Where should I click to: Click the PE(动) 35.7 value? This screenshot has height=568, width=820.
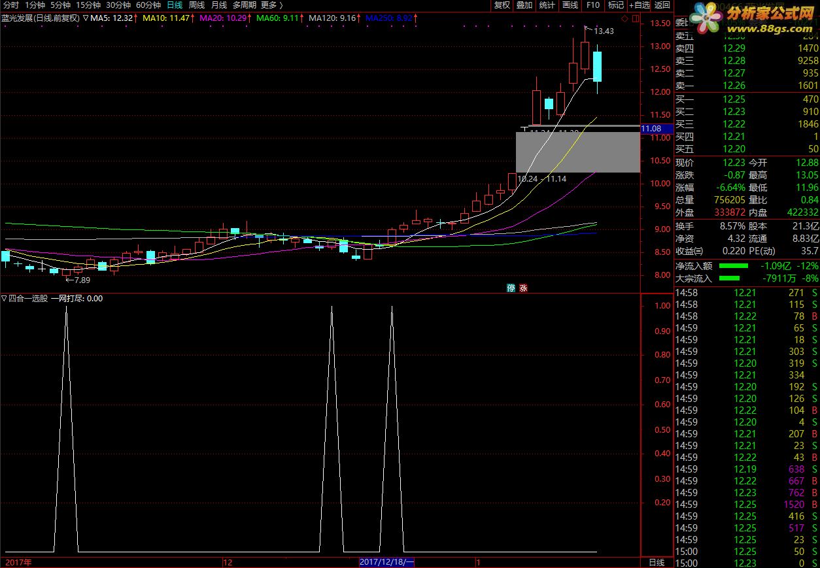click(x=810, y=251)
